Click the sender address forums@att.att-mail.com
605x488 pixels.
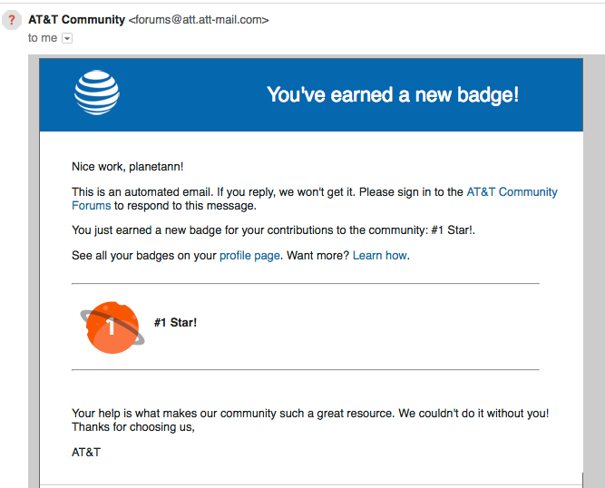pos(199,20)
